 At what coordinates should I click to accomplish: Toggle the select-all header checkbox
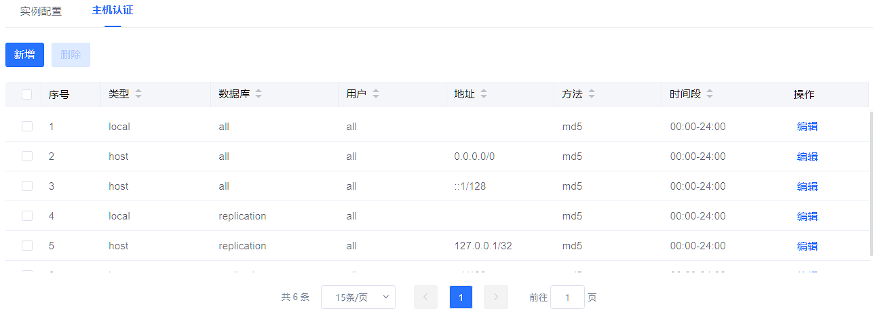click(x=27, y=94)
